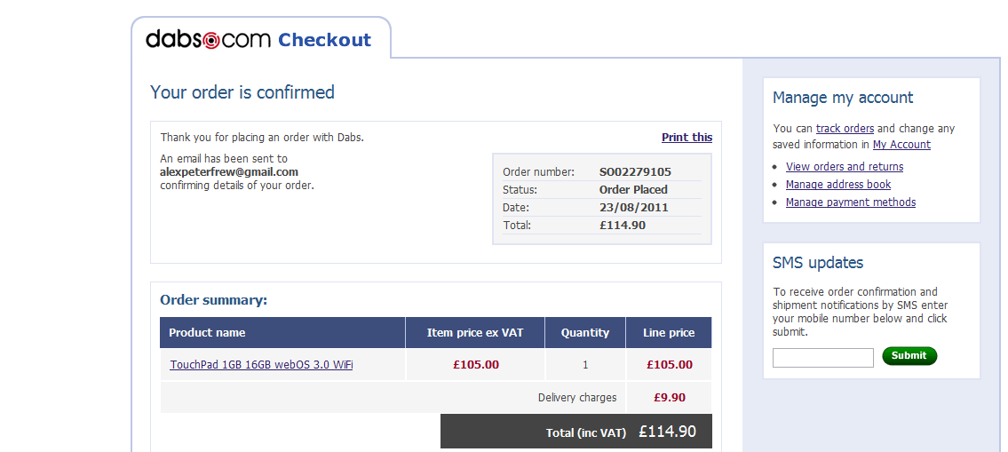
Task: Click the order number SO02279105
Action: tap(635, 172)
